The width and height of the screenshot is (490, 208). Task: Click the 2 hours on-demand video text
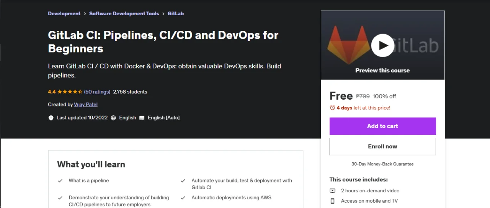tap(370, 191)
